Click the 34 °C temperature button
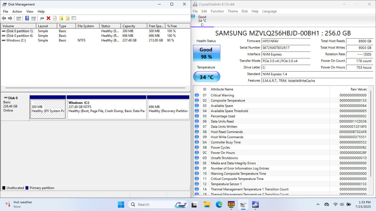Image resolution: width=376 pixels, height=211 pixels. [x=206, y=77]
